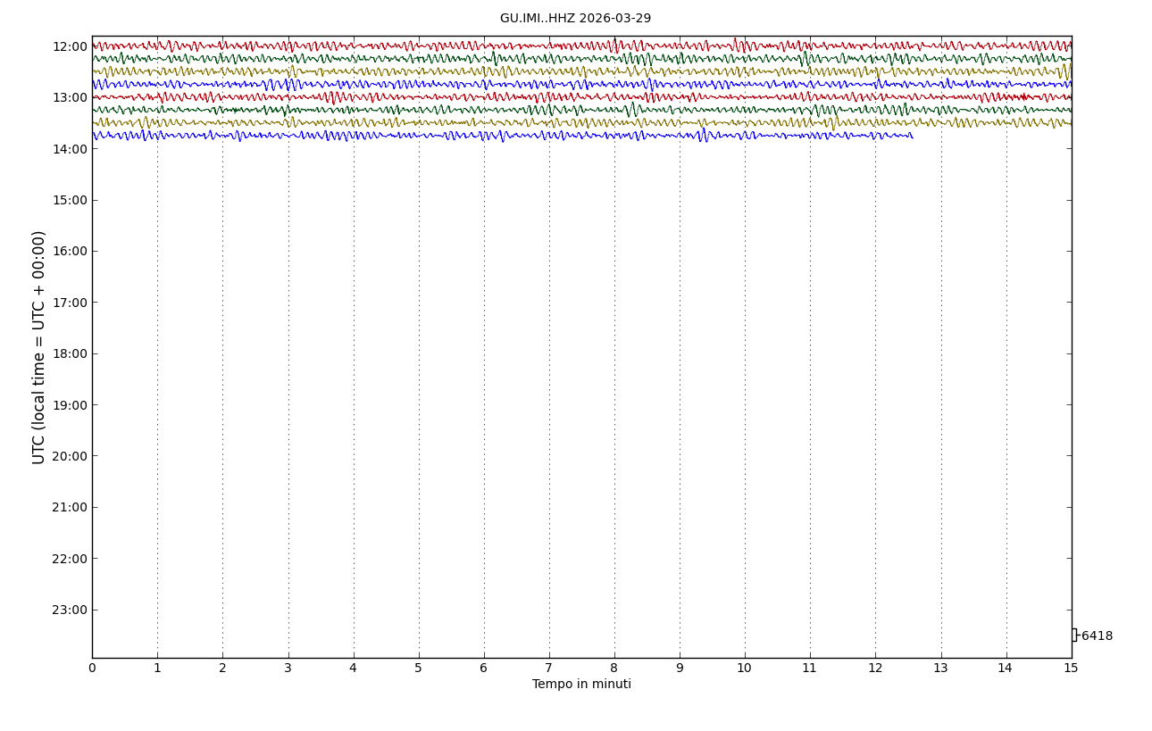Click the plot title GU.IMI..HHZ 2026-03-29
This screenshot has height=731, width=1152.
click(x=575, y=19)
